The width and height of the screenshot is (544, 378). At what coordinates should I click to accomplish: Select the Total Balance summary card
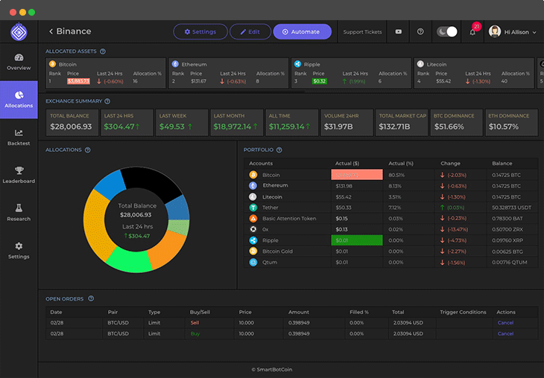[72, 122]
